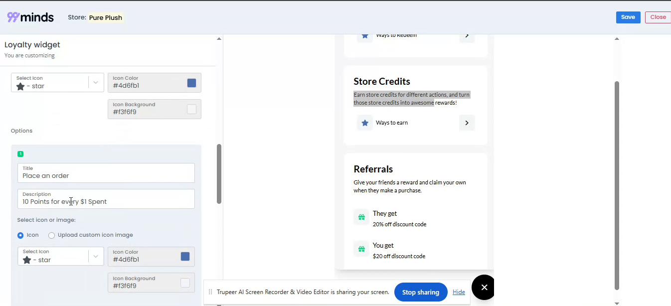
Task: Save the widget customization
Action: (628, 17)
